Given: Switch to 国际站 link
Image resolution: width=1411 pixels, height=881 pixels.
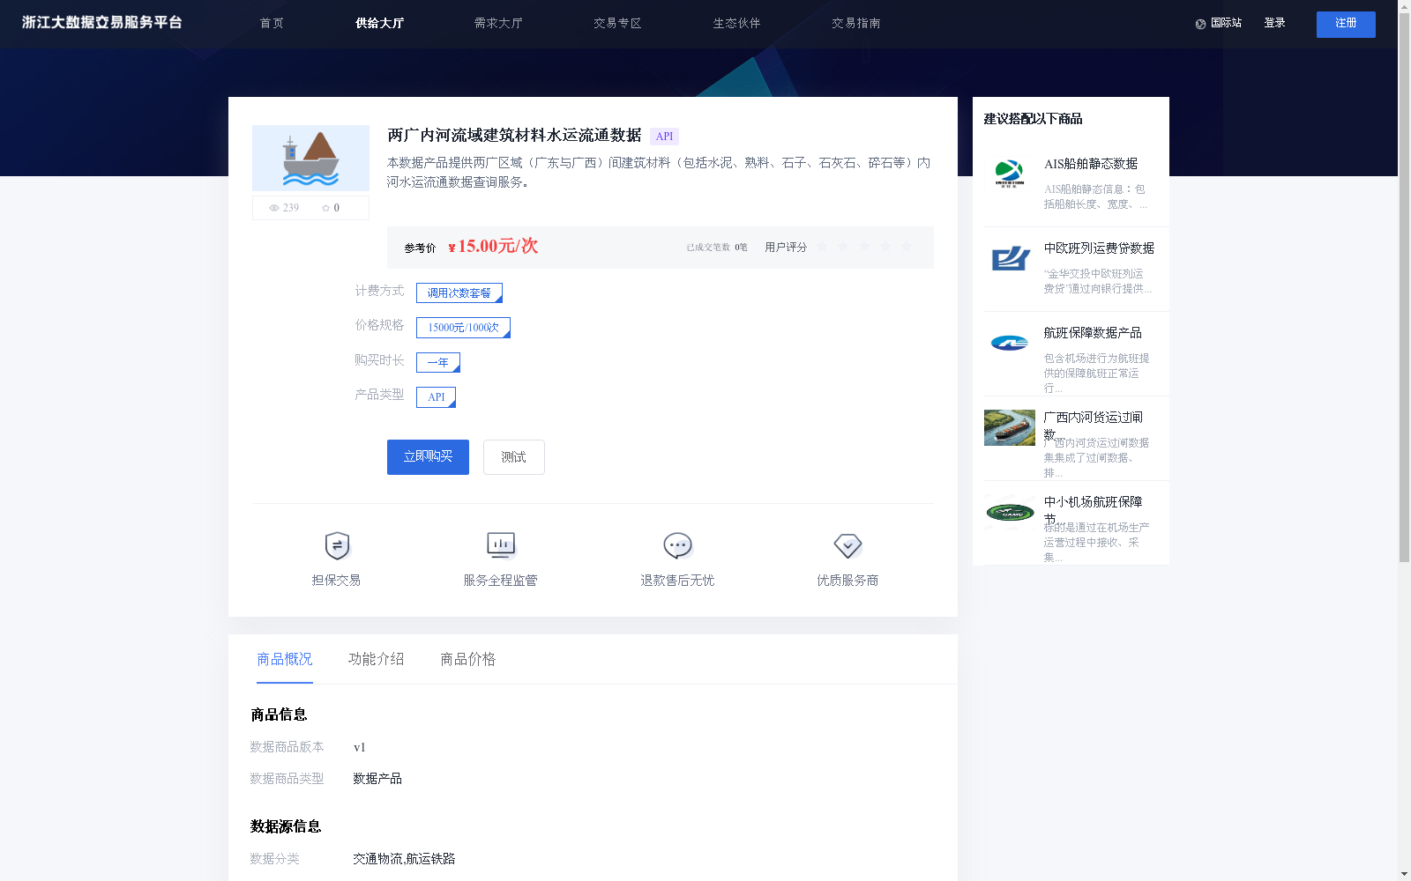Looking at the screenshot, I should tap(1226, 23).
